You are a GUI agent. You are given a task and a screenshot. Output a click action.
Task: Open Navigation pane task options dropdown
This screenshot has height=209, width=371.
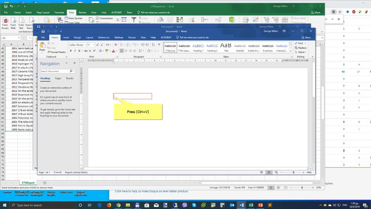(67, 63)
